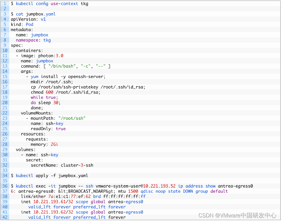Click the 'antrea-egress0: BROADCAST,NOARP' output line
281x221 pixels.
coord(119,191)
